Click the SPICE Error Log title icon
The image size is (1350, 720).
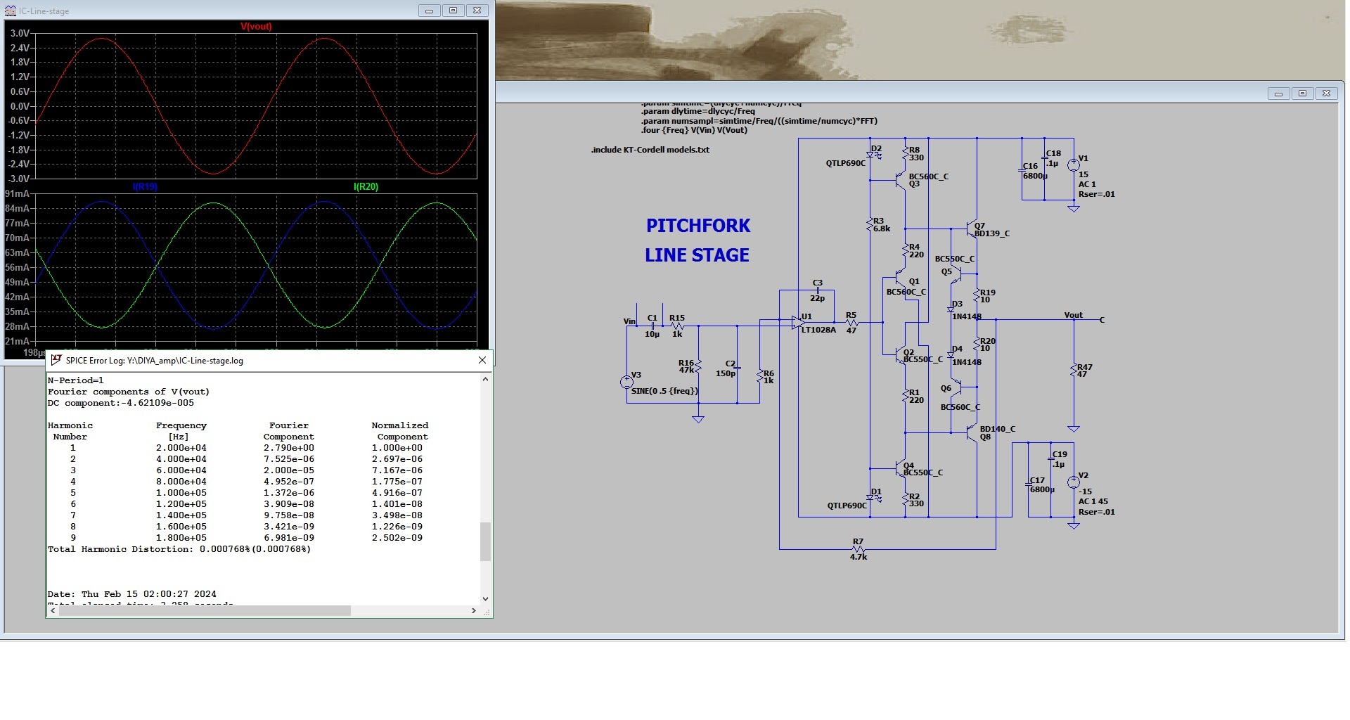click(x=56, y=360)
